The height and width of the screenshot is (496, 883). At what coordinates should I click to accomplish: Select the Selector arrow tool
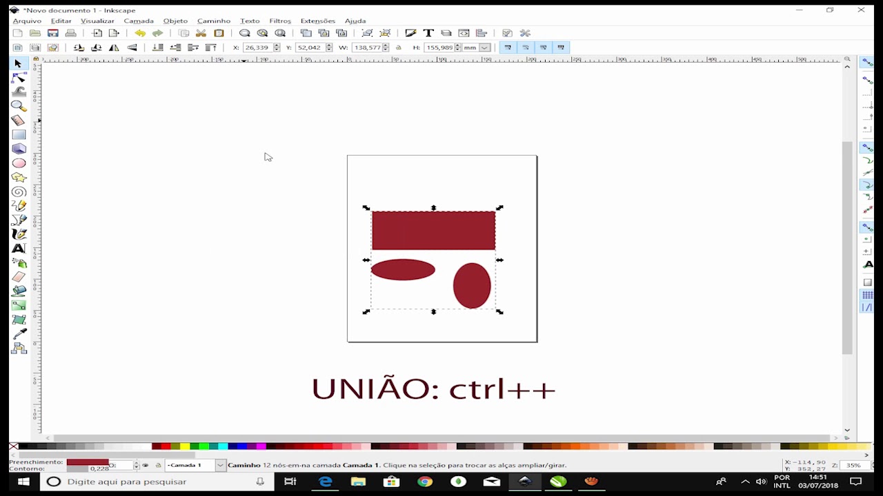point(19,63)
